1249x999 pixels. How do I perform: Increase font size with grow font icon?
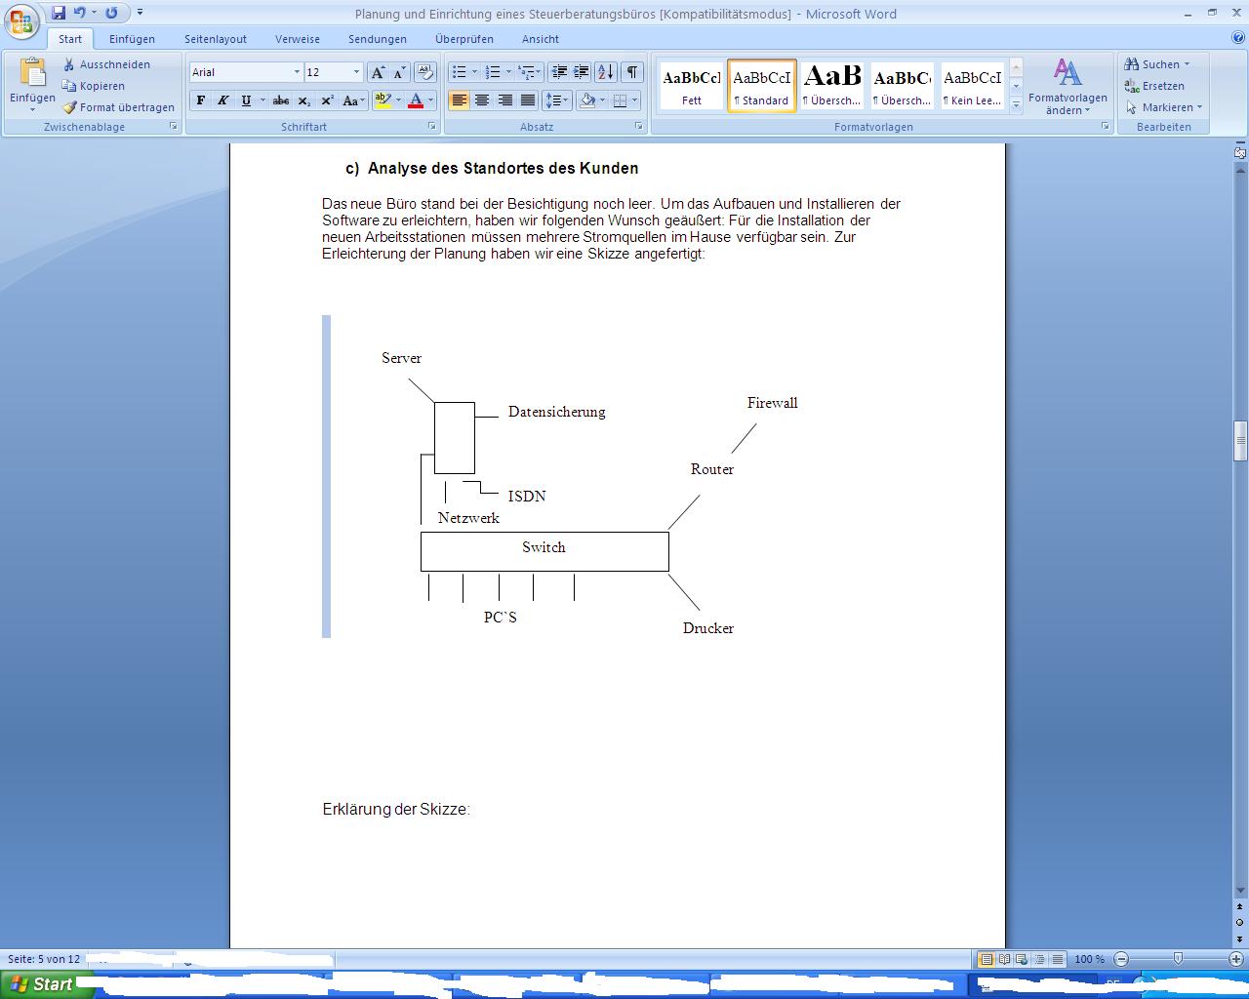tap(378, 72)
